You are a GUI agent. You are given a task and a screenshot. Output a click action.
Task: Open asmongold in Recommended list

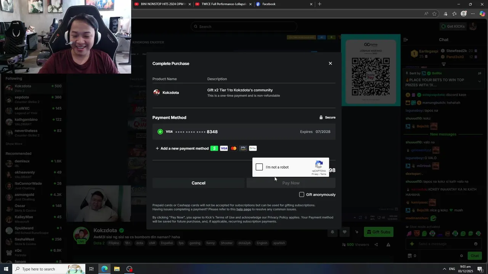click(x=33, y=197)
